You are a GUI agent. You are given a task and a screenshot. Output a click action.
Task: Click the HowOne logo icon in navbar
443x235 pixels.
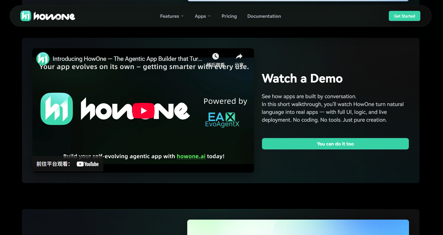coord(26,16)
